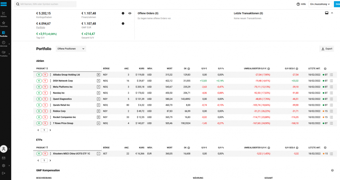Click the user profile avatar icon

coord(4,149)
